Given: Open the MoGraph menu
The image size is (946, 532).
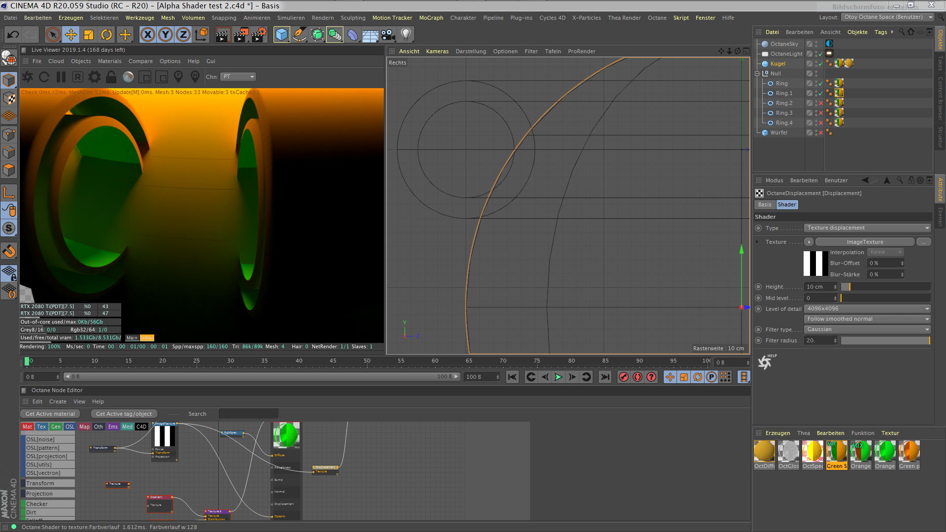Looking at the screenshot, I should 431,18.
